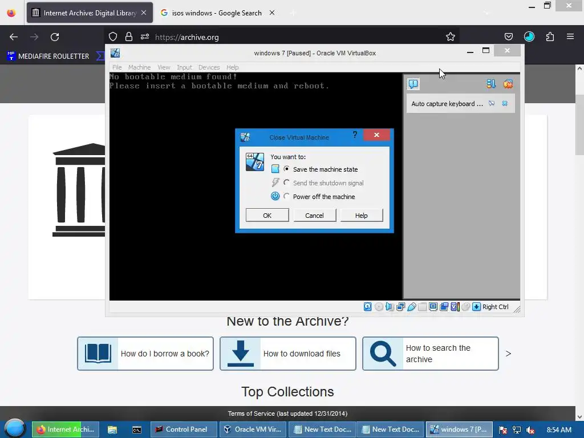Open command prompt icon on taskbar
The width and height of the screenshot is (584, 438).
point(137,429)
